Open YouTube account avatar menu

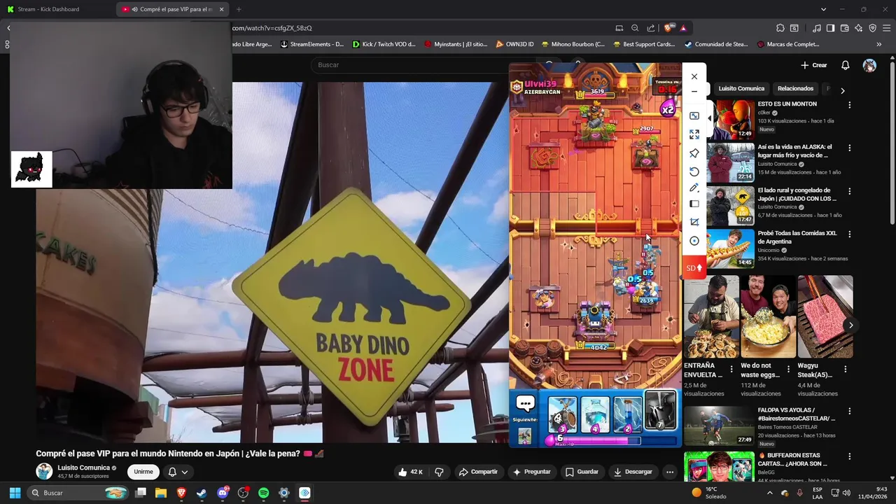(x=869, y=65)
